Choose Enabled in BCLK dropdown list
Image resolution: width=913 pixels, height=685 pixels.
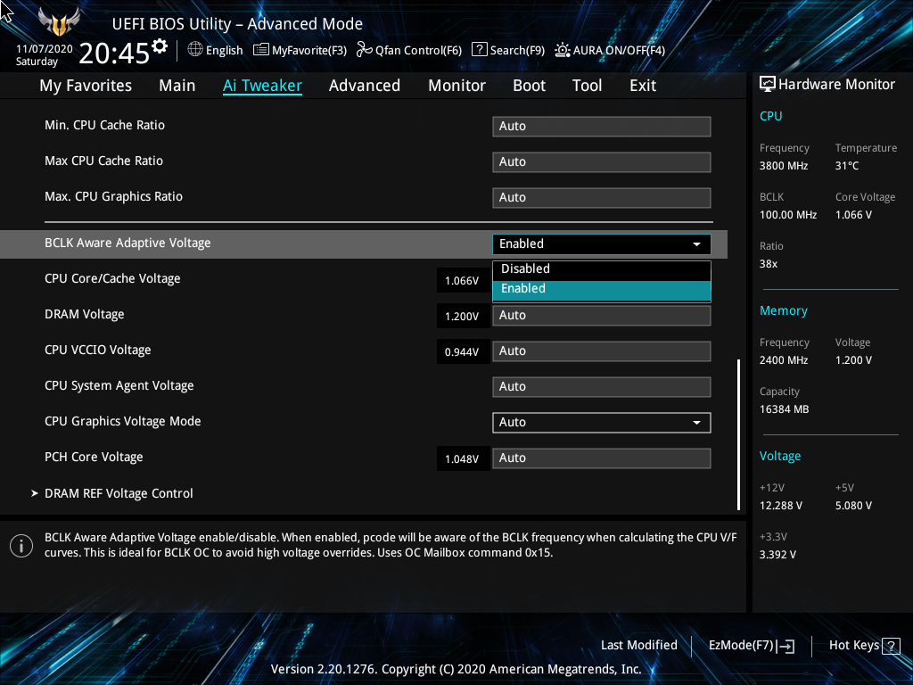point(602,290)
